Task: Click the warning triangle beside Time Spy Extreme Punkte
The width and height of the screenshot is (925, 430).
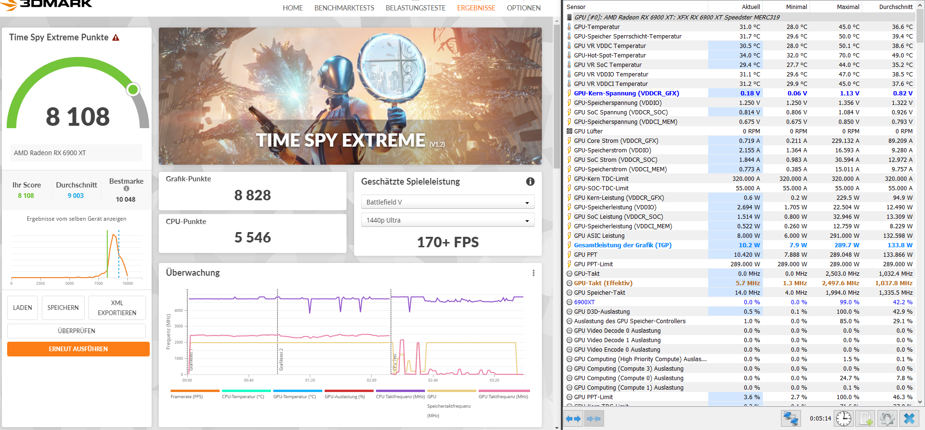Action: [x=116, y=37]
